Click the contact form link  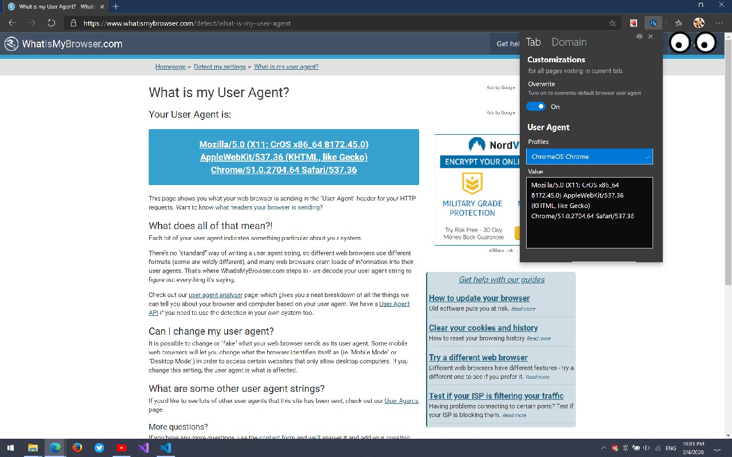pyautogui.click(x=277, y=438)
